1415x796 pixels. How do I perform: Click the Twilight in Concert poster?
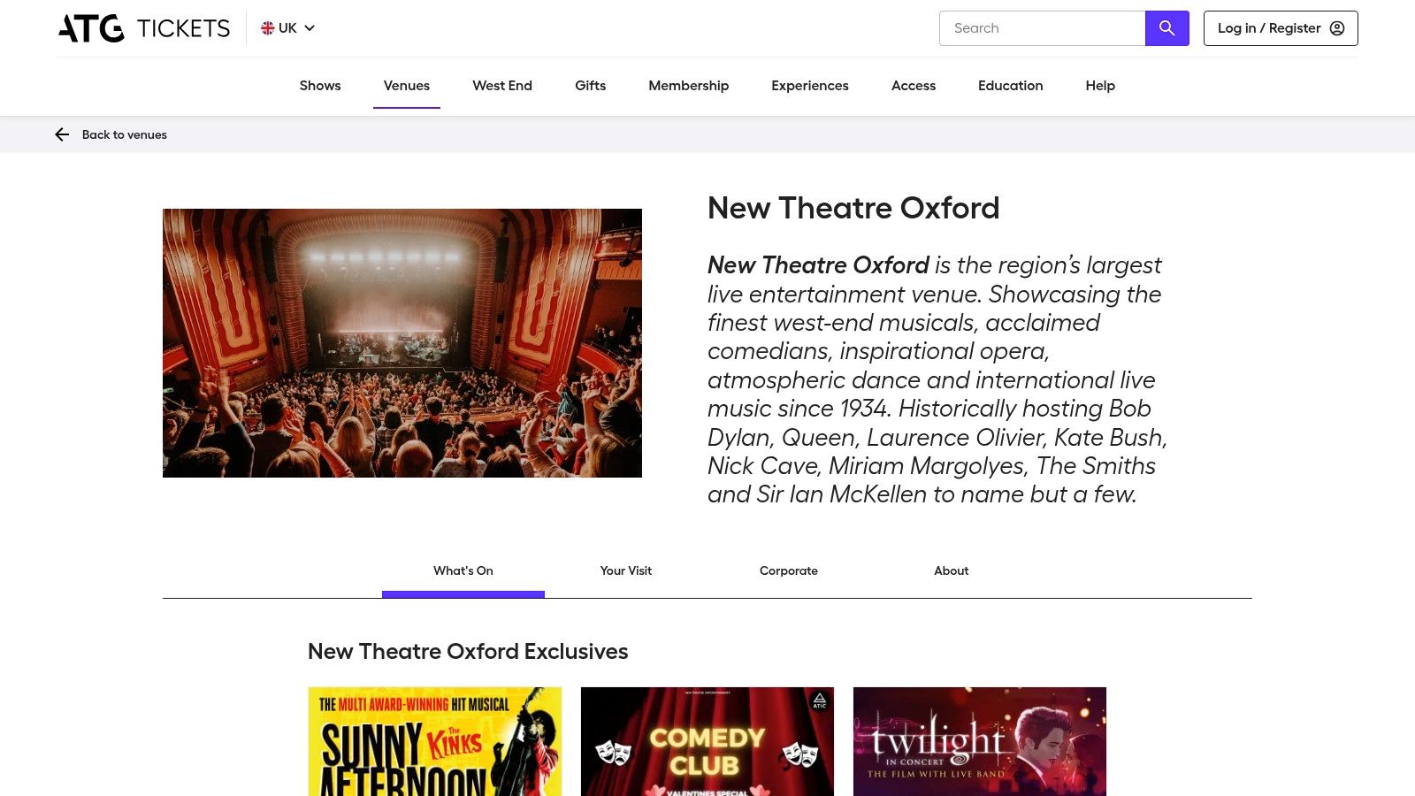coord(979,741)
